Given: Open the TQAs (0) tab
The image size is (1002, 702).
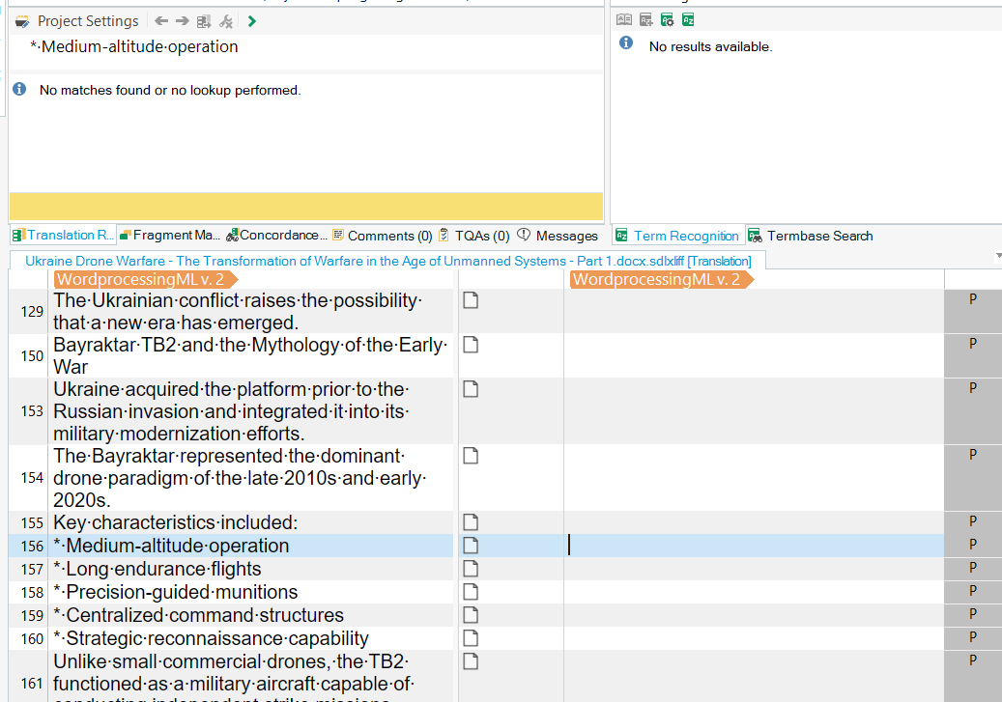Looking at the screenshot, I should coord(474,236).
